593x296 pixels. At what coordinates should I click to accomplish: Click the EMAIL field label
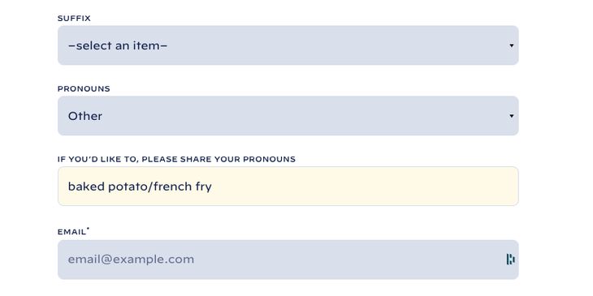(71, 232)
